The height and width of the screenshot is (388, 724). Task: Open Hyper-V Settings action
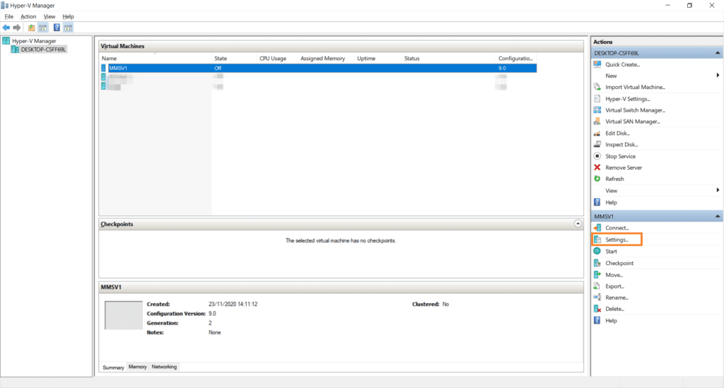pyautogui.click(x=628, y=99)
